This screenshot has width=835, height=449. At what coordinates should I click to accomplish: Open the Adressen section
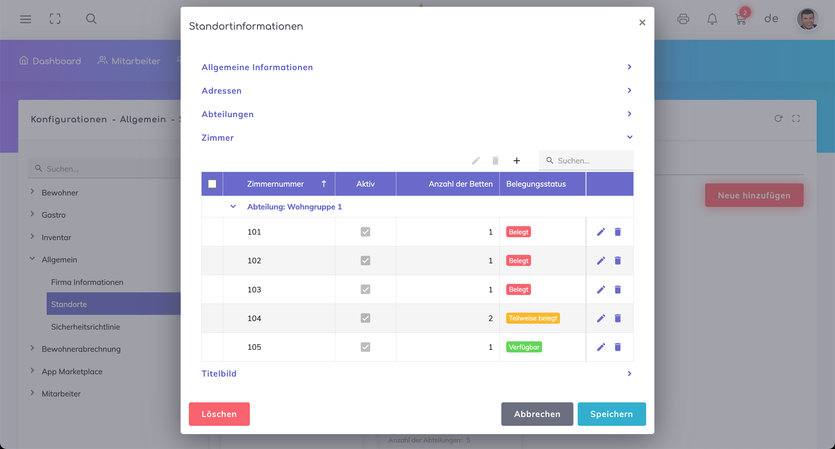221,91
